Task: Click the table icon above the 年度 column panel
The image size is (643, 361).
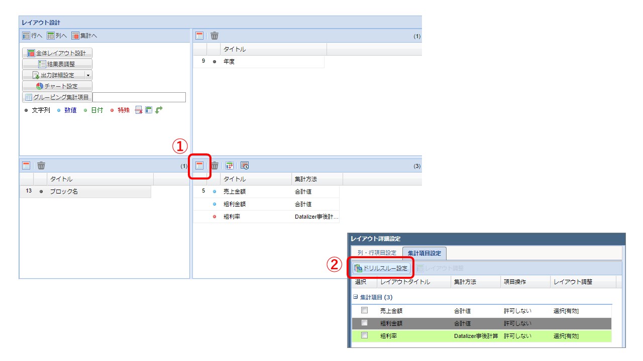Action: [x=199, y=35]
